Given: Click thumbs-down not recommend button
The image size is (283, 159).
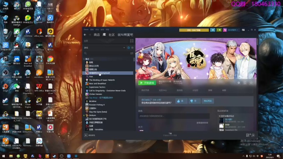Looking at the screenshot, I should 194,101.
